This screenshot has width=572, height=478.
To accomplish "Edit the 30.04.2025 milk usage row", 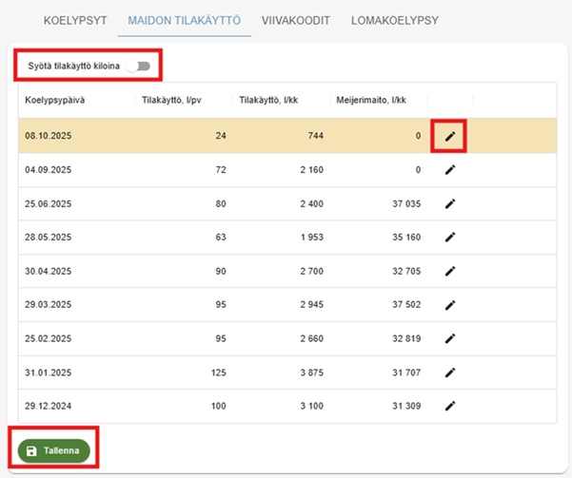I will coord(450,271).
